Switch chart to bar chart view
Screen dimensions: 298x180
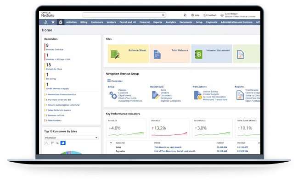pos(57,143)
